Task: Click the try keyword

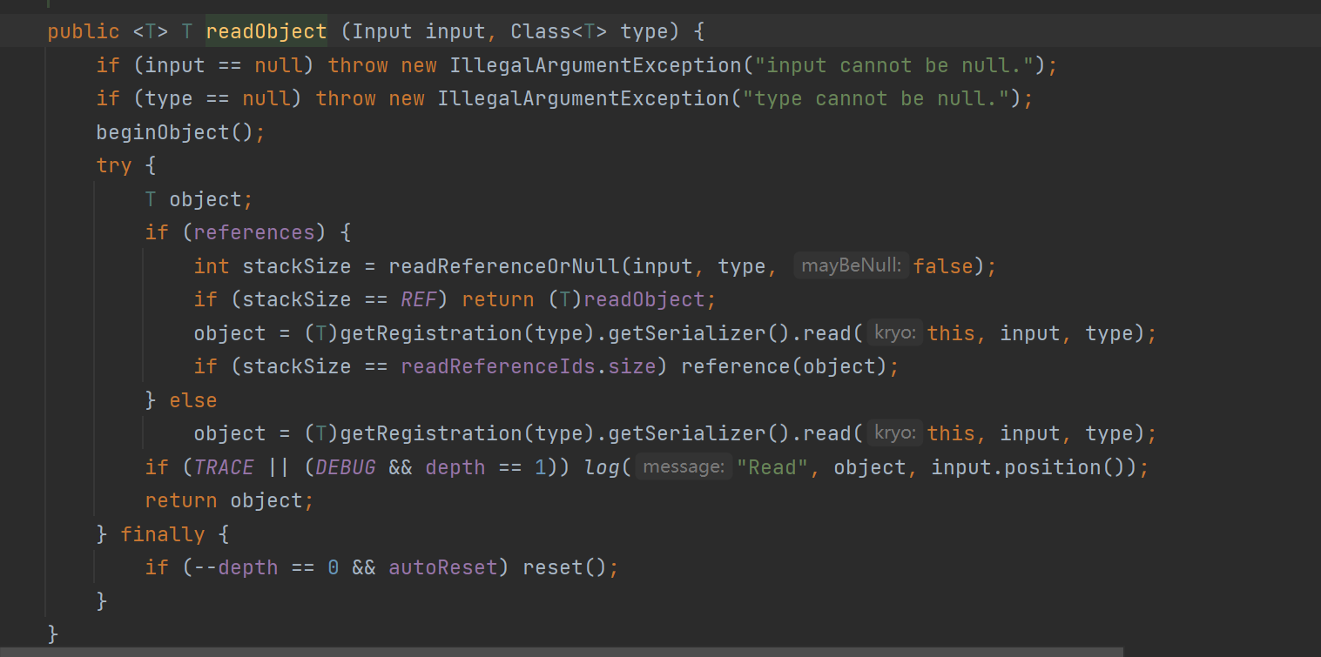Action: coord(114,165)
